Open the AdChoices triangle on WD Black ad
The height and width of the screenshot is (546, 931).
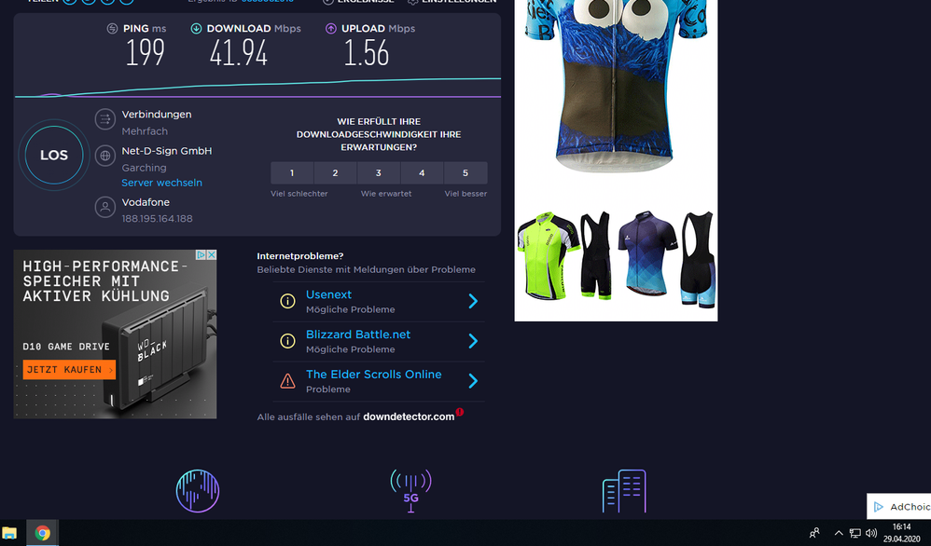tap(201, 255)
